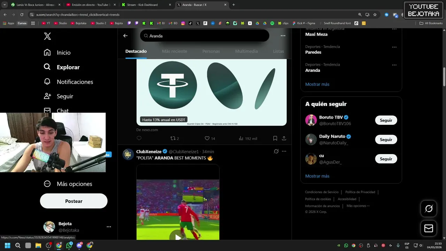Click Mostrar más under A quién seguir
This screenshot has width=446, height=251.
pyautogui.click(x=317, y=176)
